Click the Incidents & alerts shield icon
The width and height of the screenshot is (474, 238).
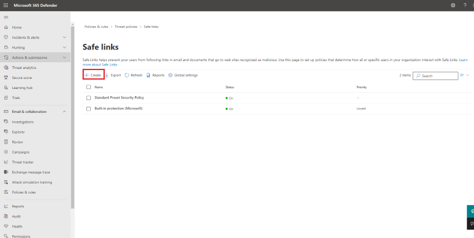[x=6, y=37]
